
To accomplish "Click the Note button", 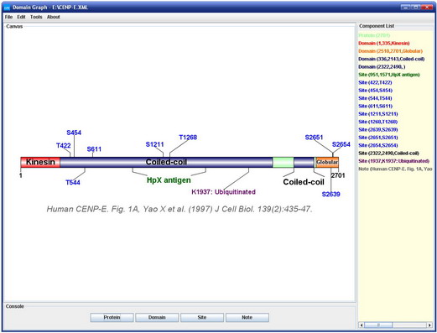I will (247, 317).
